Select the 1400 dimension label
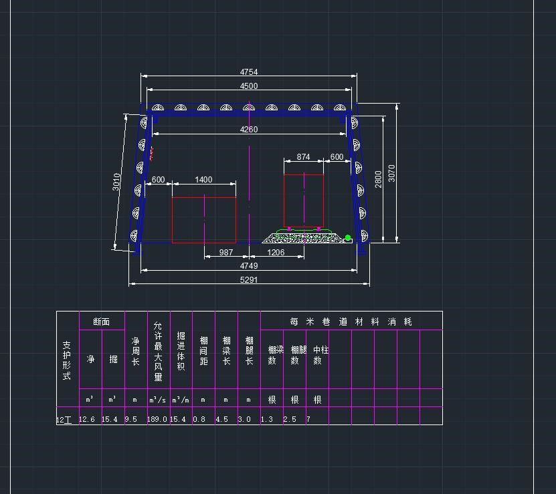The height and width of the screenshot is (494, 556). coord(203,180)
